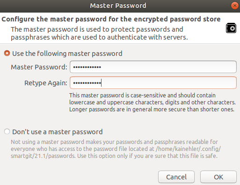Select the 'Don't use a master password' radio button

click(x=7, y=131)
